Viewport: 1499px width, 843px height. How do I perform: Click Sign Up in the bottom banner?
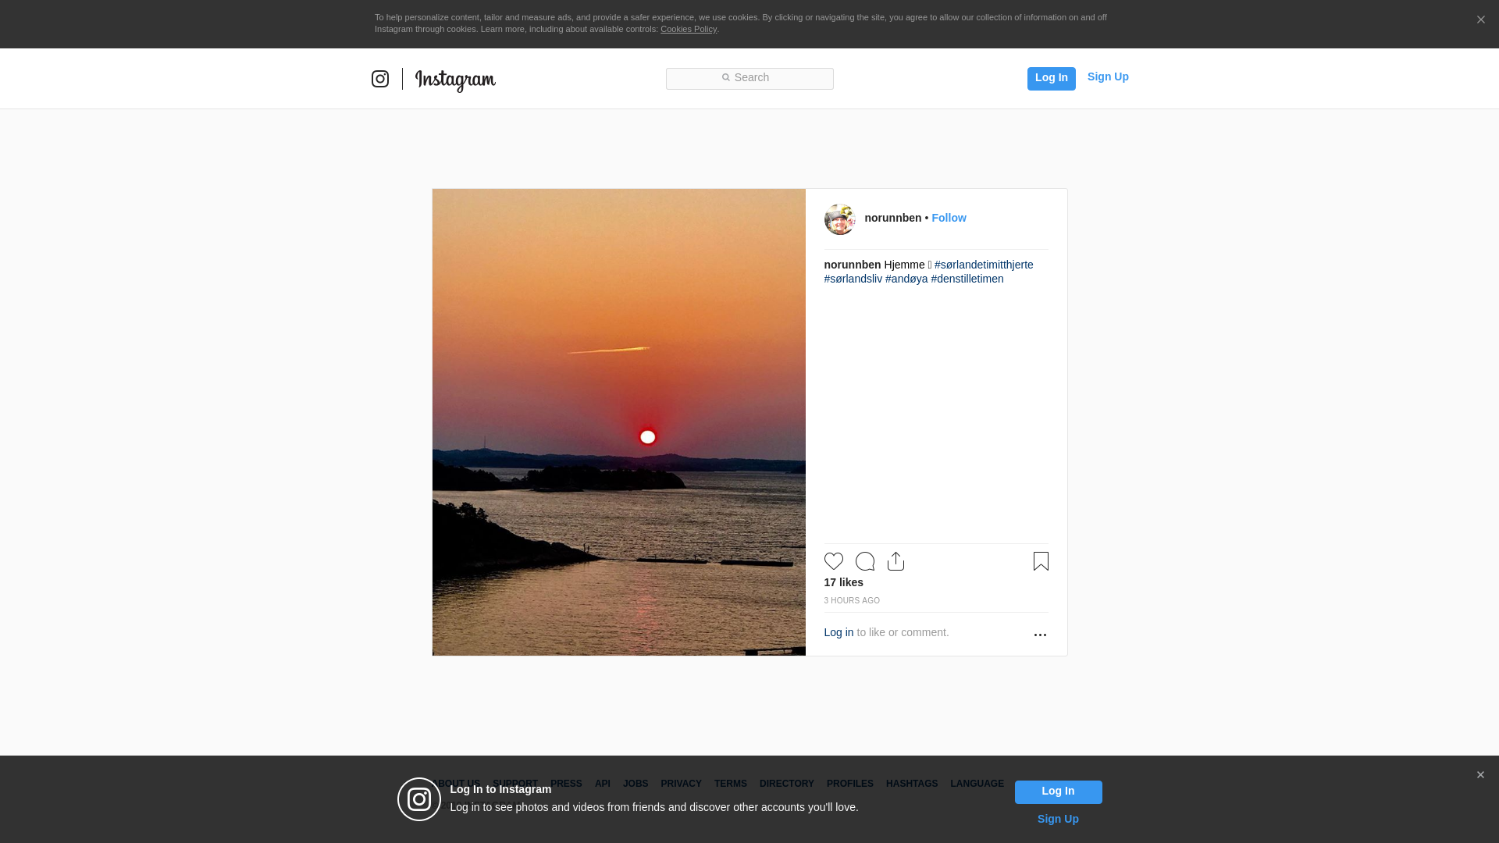point(1058,819)
